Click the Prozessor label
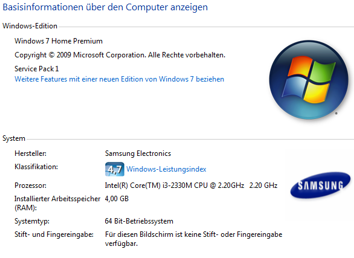 click(30, 185)
